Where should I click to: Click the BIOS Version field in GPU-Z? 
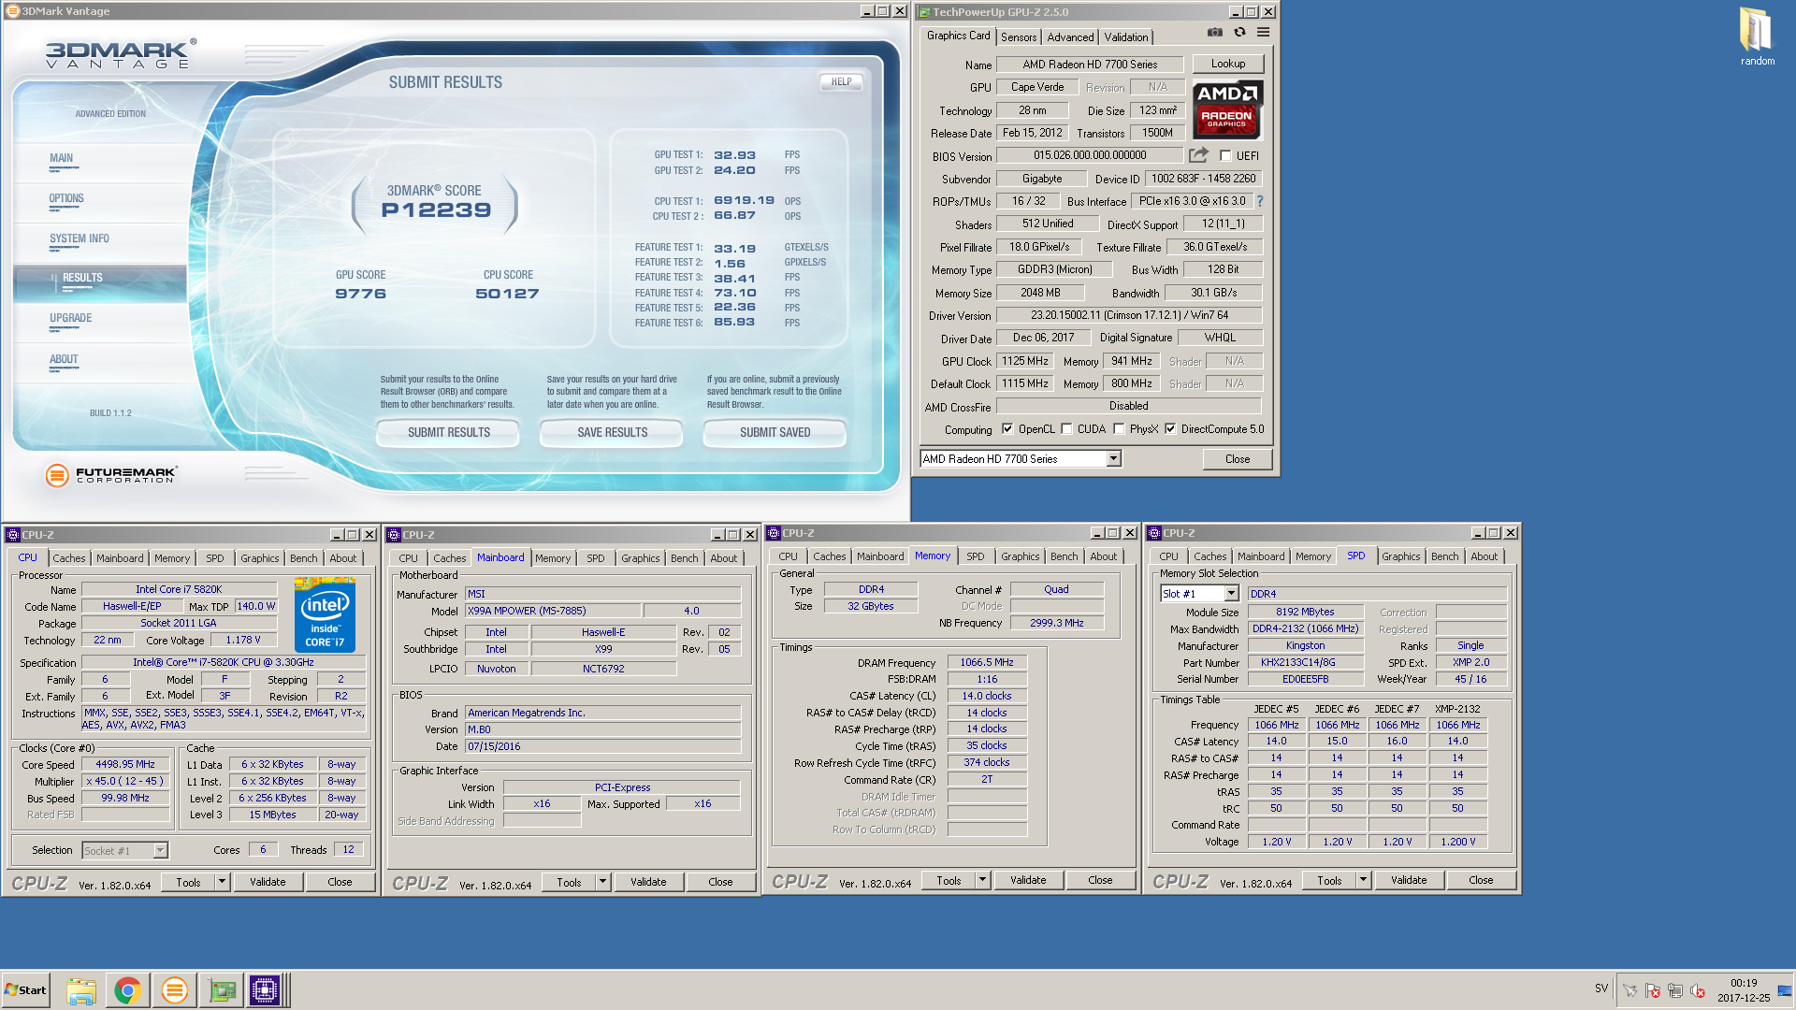(x=1090, y=155)
